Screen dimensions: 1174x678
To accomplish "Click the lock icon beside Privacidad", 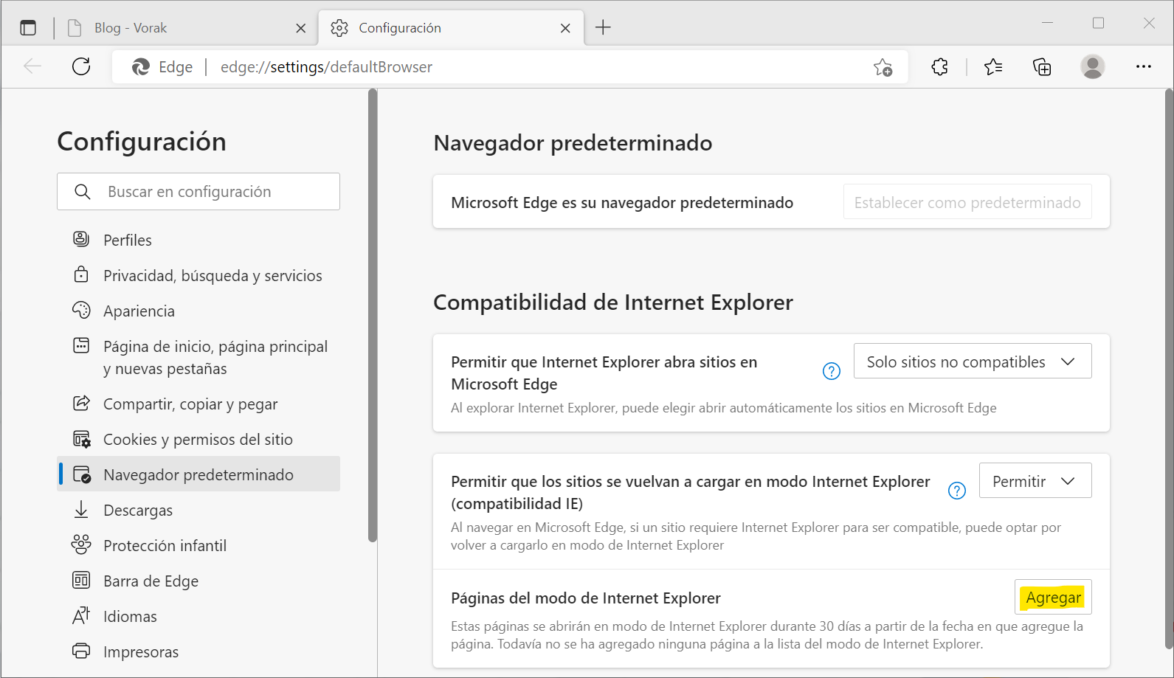I will coord(81,274).
